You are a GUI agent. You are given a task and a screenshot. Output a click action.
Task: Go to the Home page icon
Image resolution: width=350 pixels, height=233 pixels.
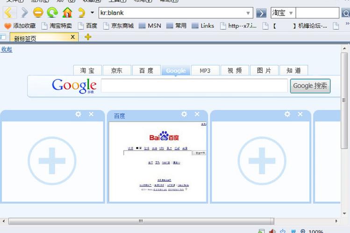click(67, 13)
